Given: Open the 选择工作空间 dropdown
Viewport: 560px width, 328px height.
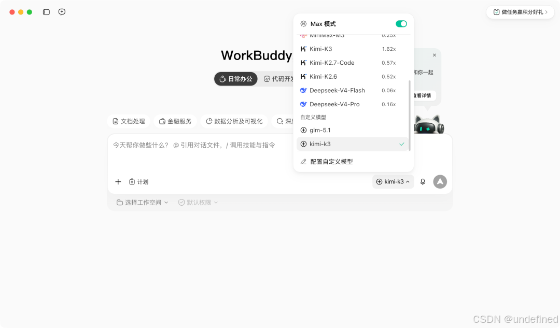Looking at the screenshot, I should pos(142,203).
